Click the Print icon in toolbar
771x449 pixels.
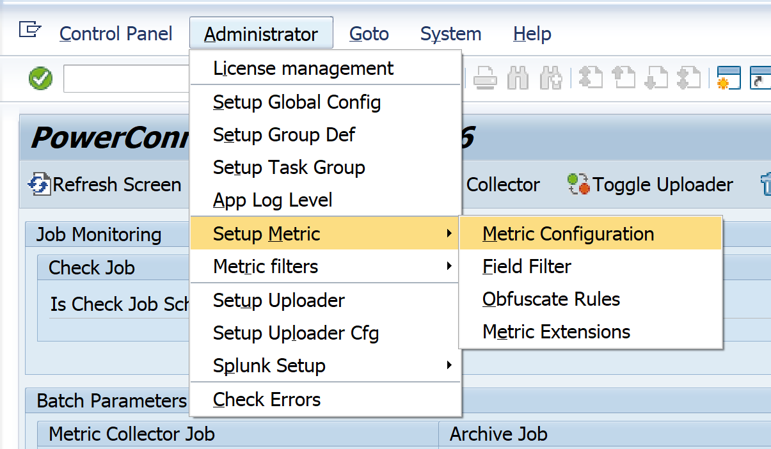(485, 79)
